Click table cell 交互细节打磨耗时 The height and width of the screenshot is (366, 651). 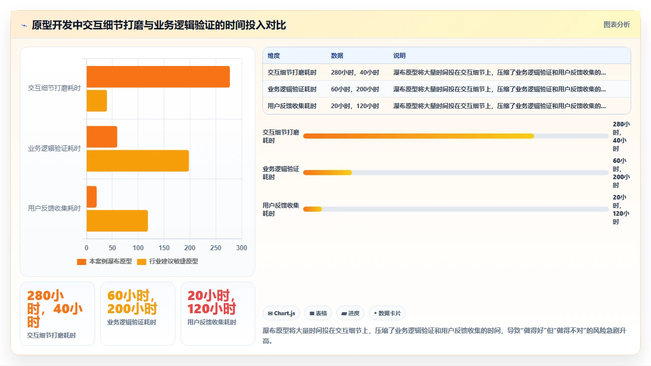[292, 73]
